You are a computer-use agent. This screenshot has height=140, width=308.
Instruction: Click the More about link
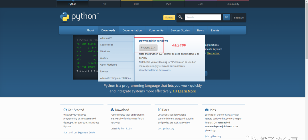213,53
